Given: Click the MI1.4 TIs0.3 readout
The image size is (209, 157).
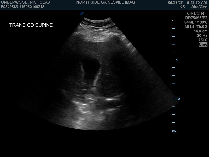Looking at the screenshot, I should point(196,27).
